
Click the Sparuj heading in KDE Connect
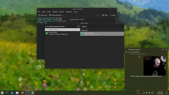(x=84, y=26)
